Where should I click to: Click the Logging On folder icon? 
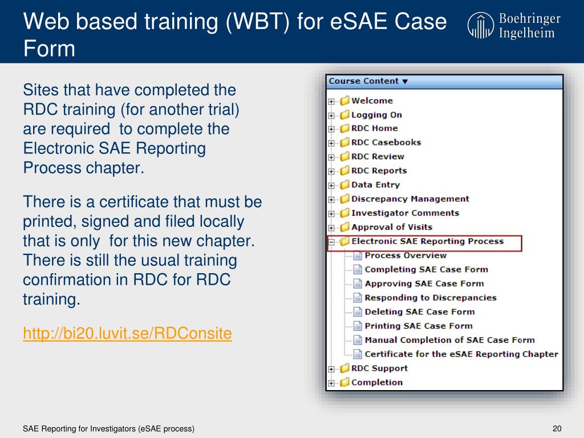344,115
